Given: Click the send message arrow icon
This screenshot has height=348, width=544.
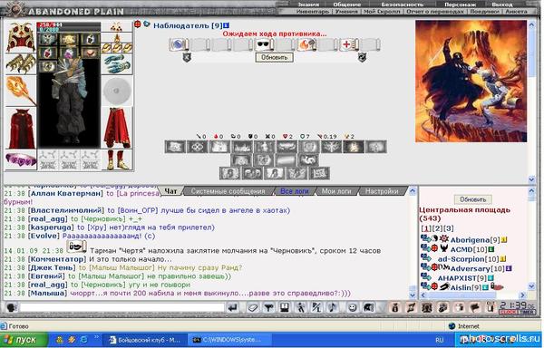Looking at the screenshot, I should [x=233, y=307].
